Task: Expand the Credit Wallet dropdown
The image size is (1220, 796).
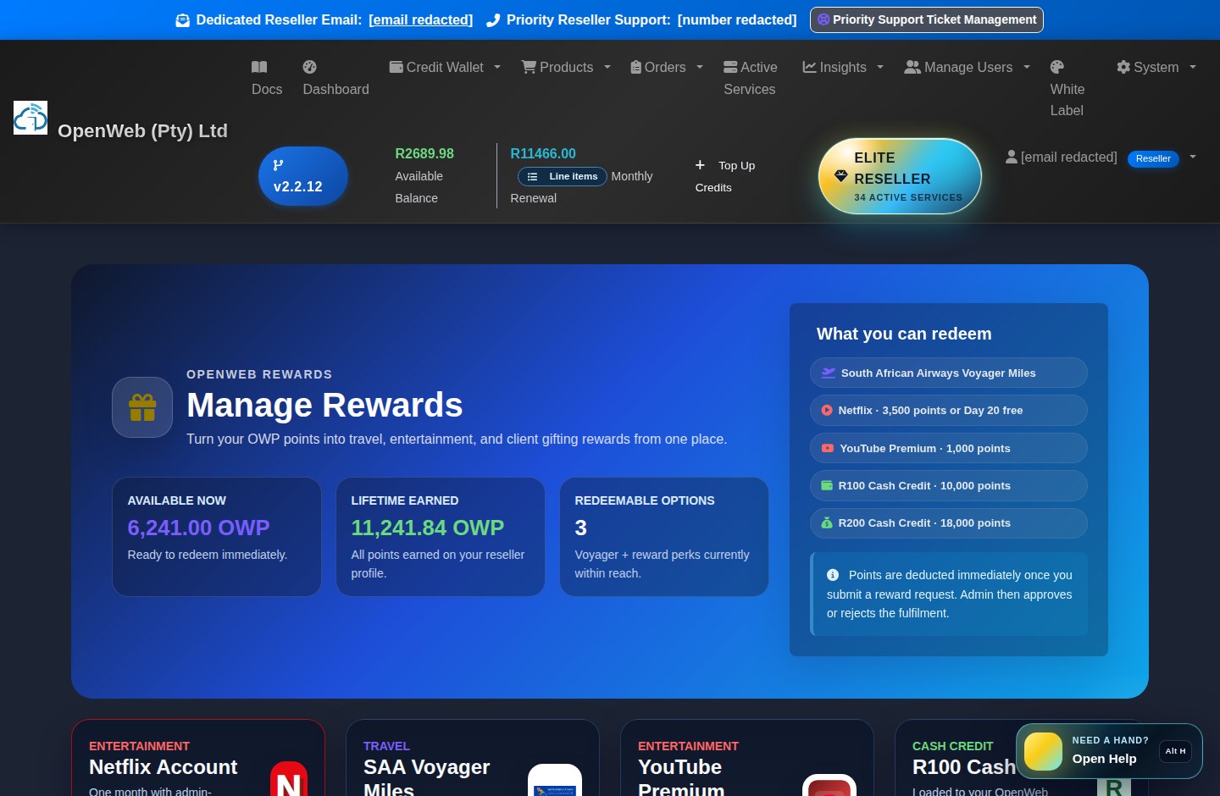Action: pyautogui.click(x=497, y=67)
